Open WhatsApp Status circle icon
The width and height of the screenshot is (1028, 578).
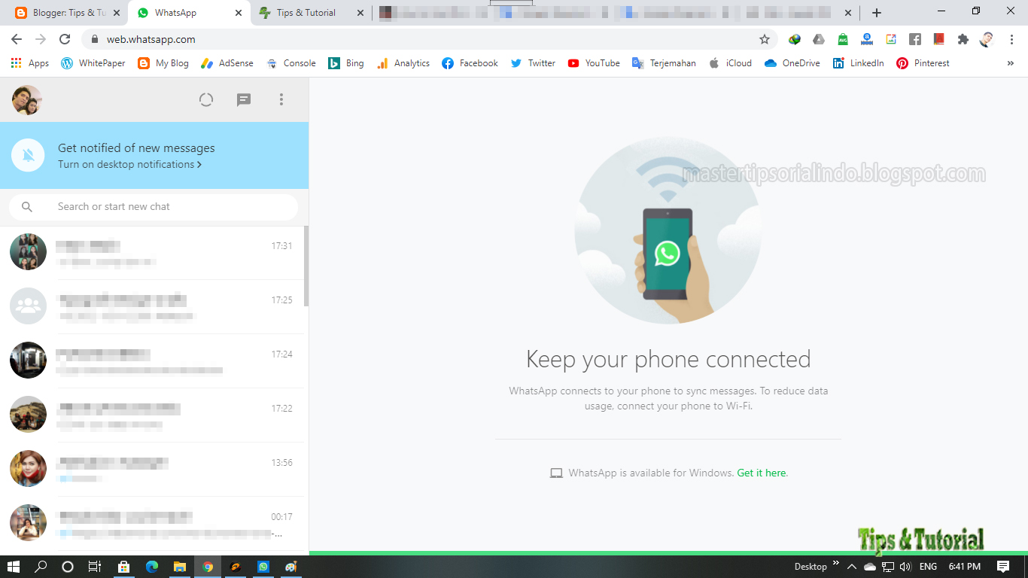pyautogui.click(x=206, y=99)
